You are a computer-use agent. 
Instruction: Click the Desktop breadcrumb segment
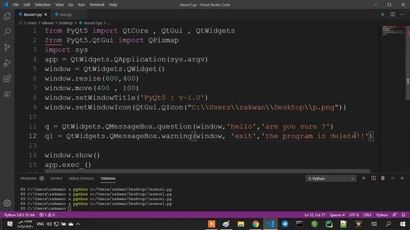point(65,23)
